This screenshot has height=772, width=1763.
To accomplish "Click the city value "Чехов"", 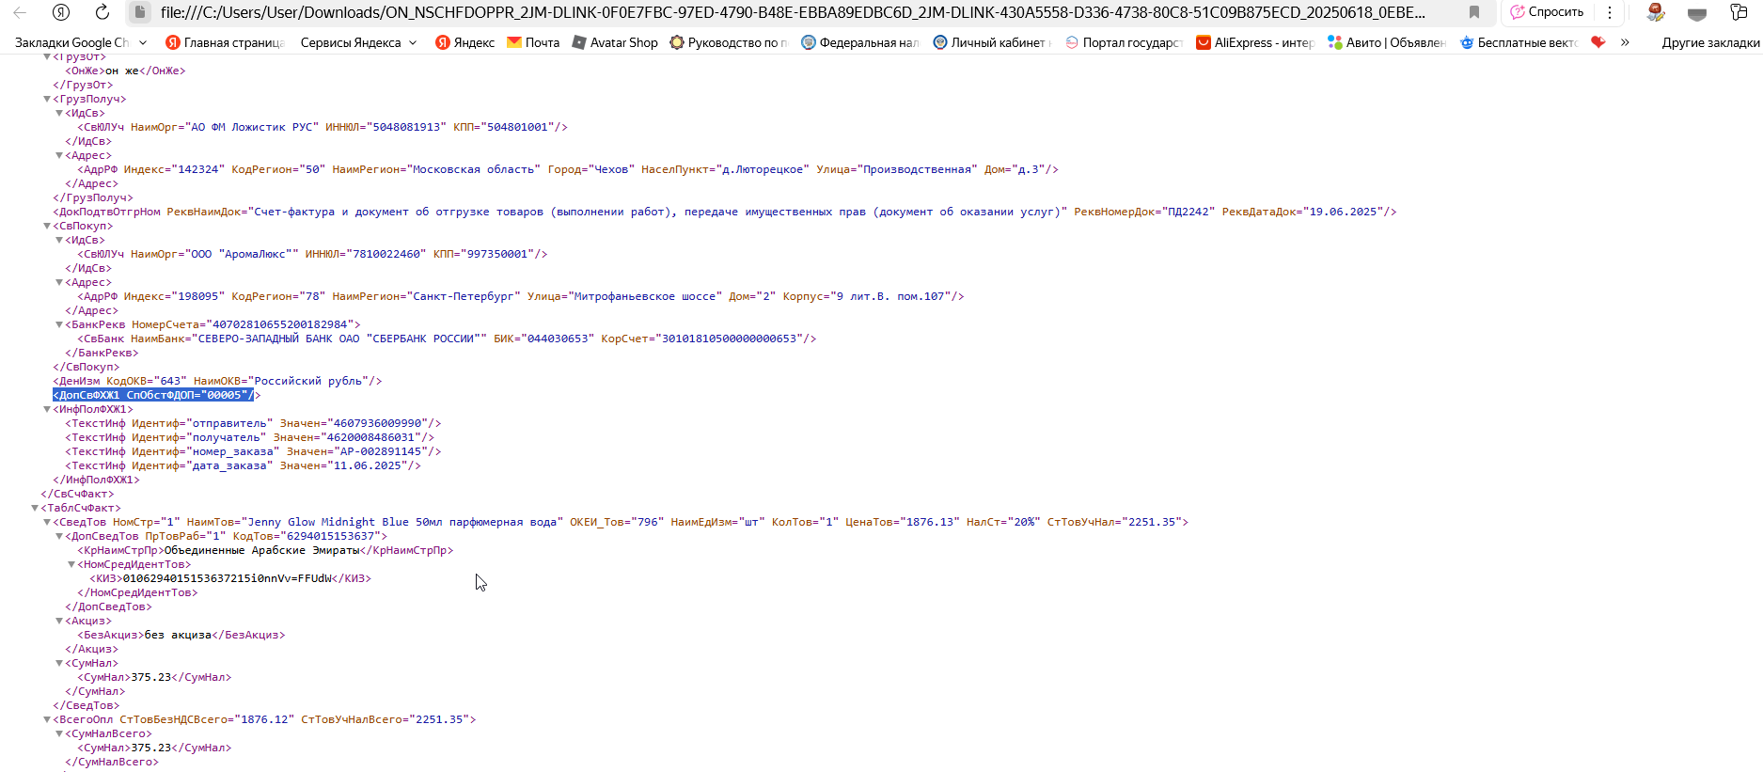I will (x=611, y=169).
